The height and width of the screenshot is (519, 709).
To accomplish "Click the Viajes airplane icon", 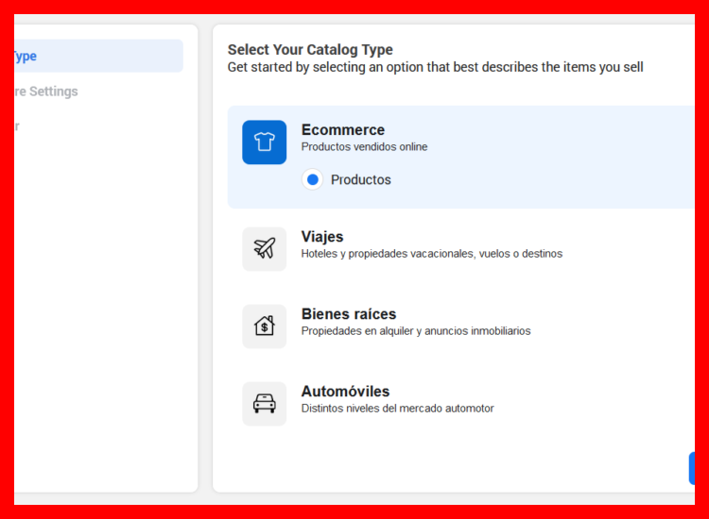I will coord(264,249).
